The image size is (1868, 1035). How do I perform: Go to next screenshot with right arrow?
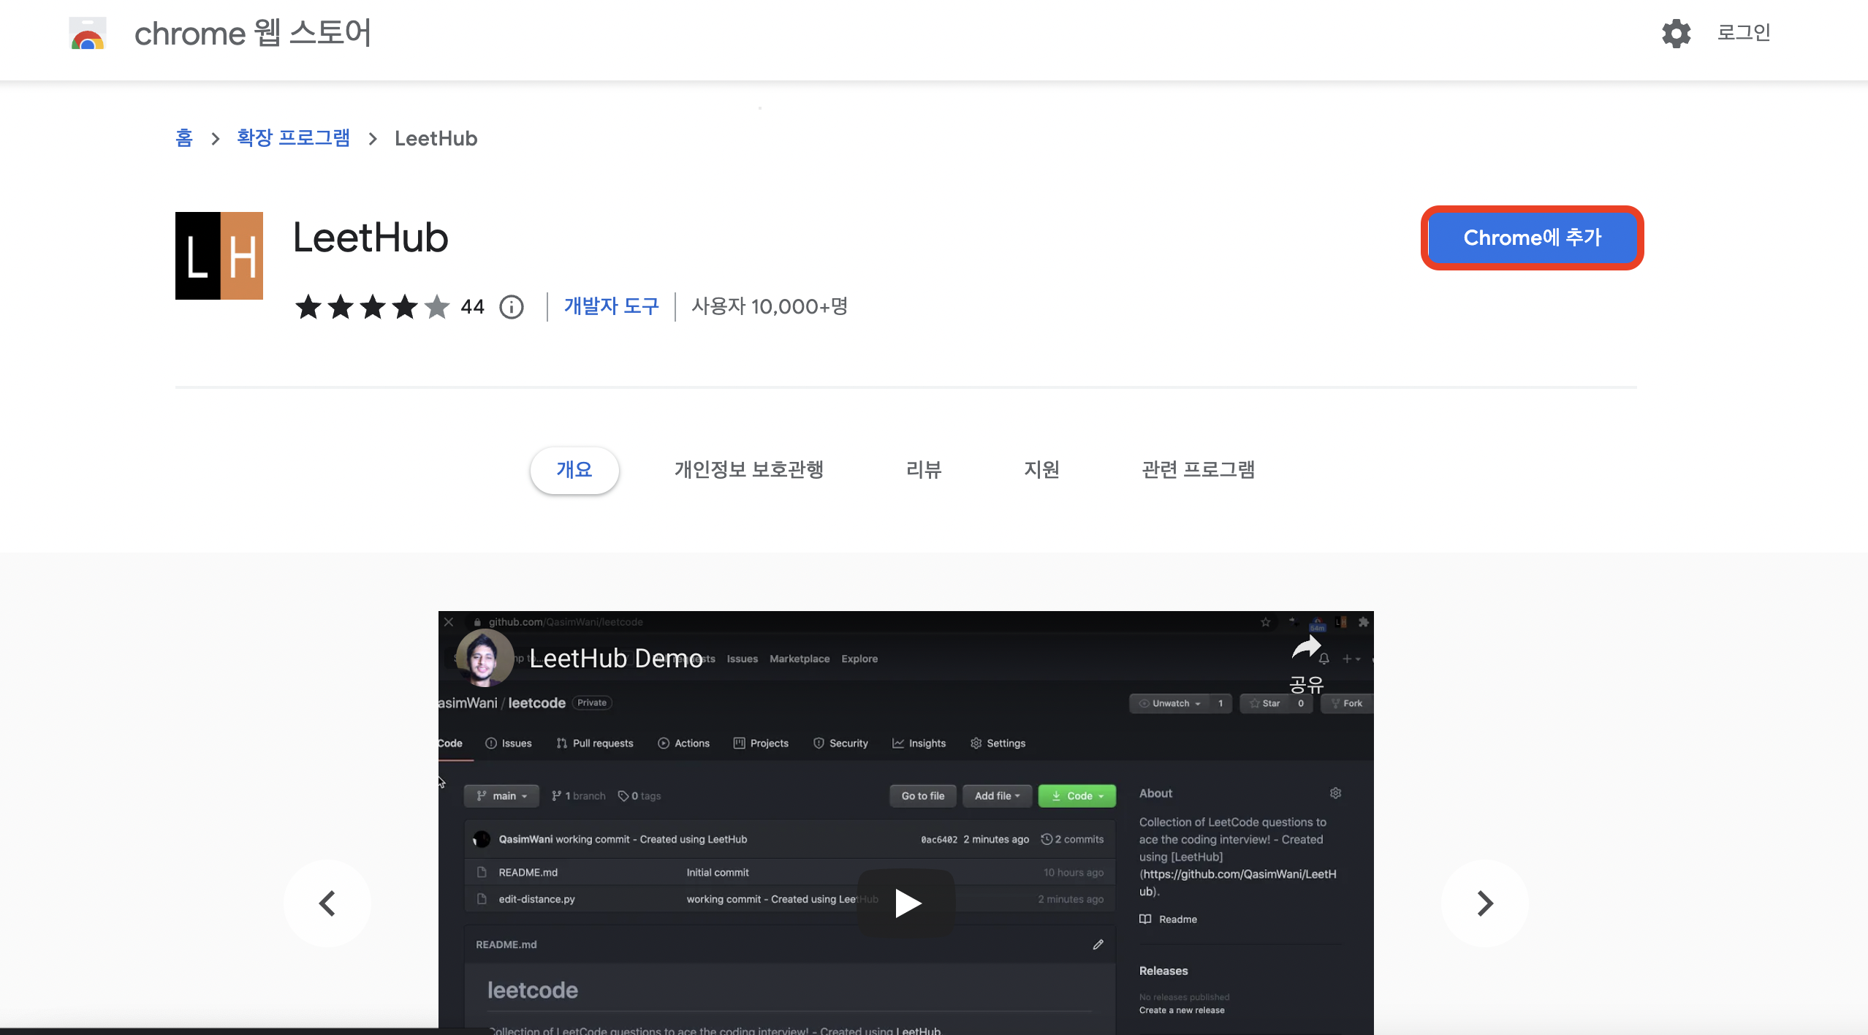point(1484,903)
